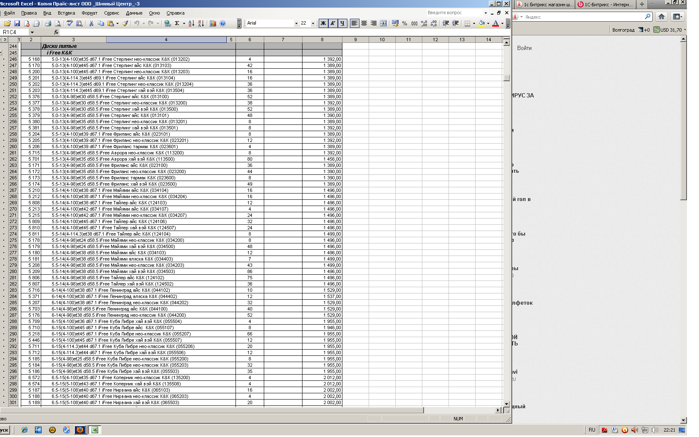Expand standard toolbar options chevron
699x437 pixels.
[x=239, y=23]
